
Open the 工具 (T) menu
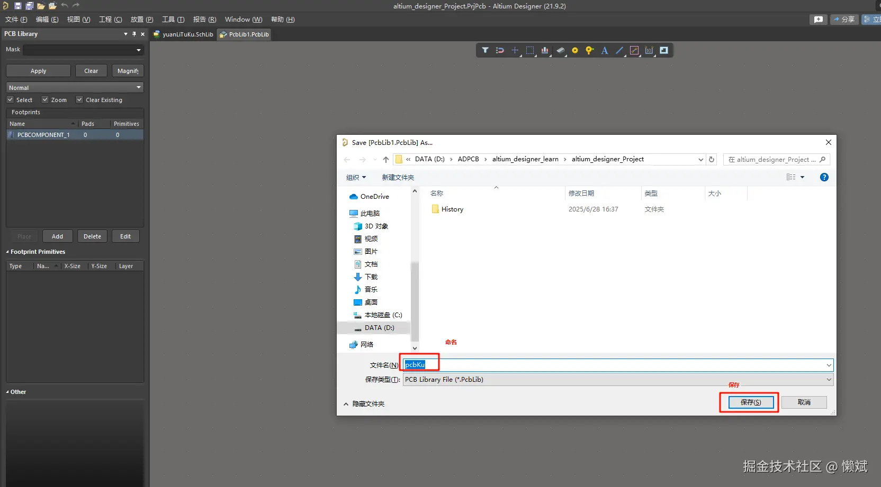coord(173,20)
